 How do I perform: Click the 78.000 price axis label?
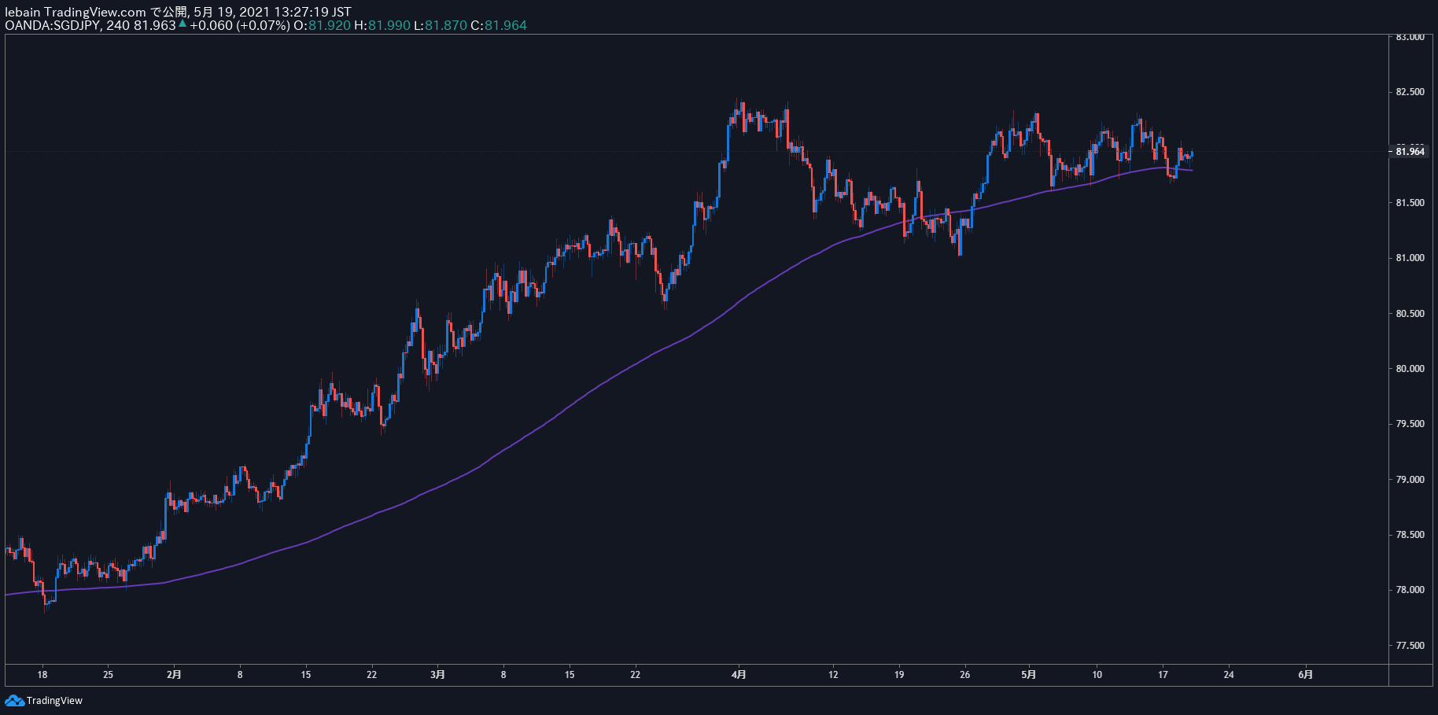click(1410, 590)
